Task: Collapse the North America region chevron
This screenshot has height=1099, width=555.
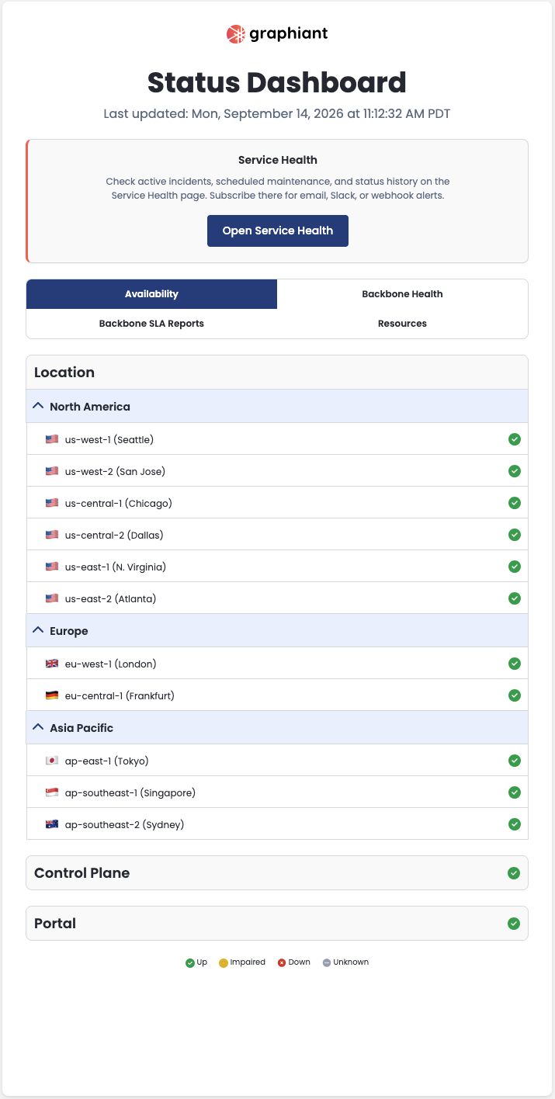Action: 37,406
